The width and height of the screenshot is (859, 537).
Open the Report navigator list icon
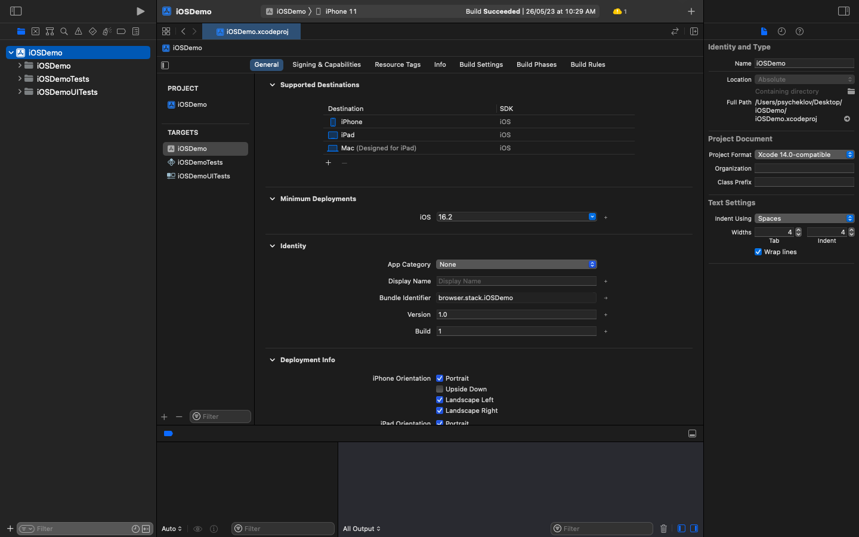tap(135, 31)
